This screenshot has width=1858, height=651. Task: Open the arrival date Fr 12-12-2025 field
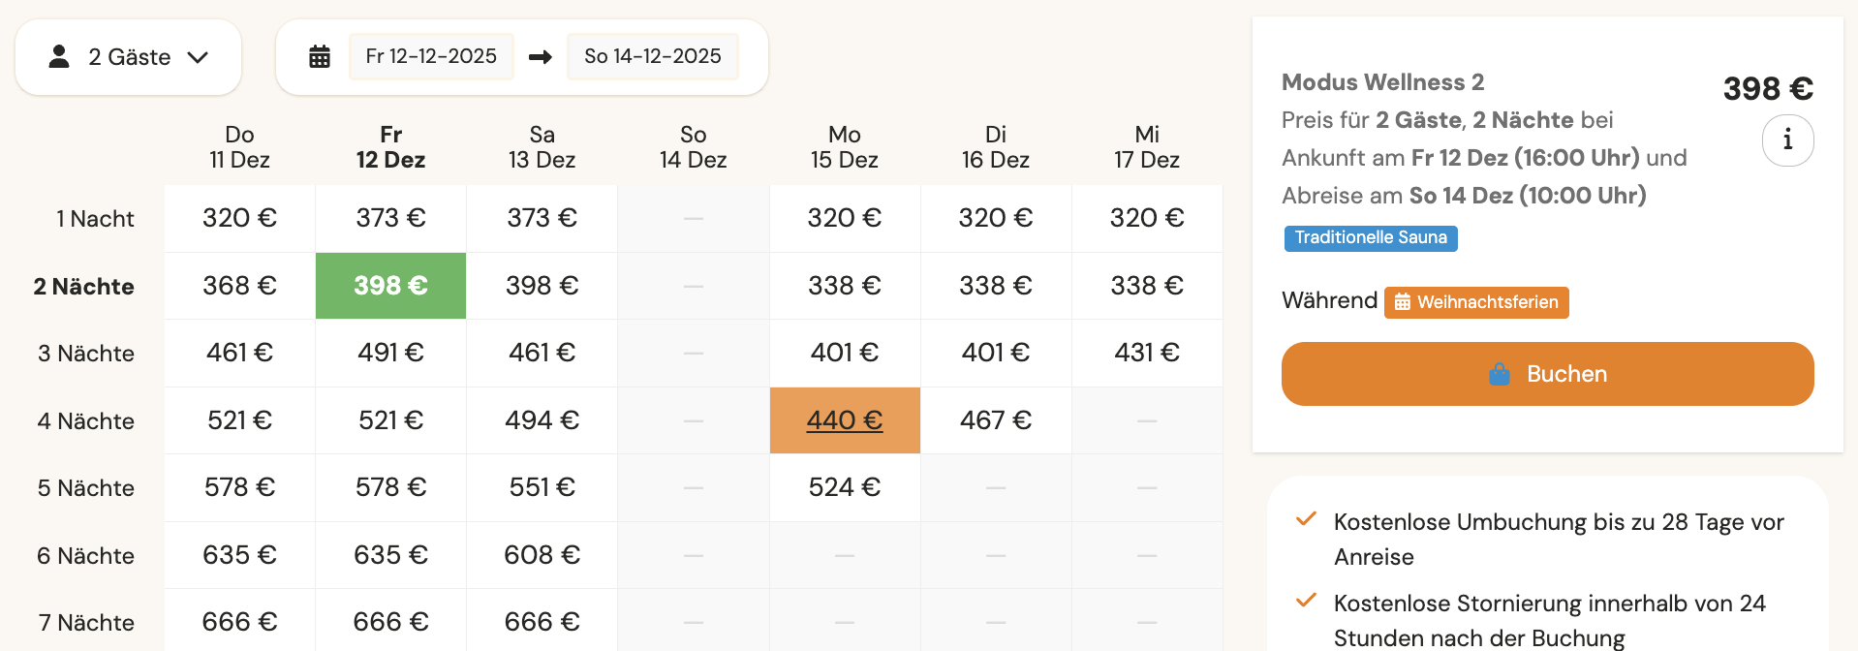tap(431, 57)
